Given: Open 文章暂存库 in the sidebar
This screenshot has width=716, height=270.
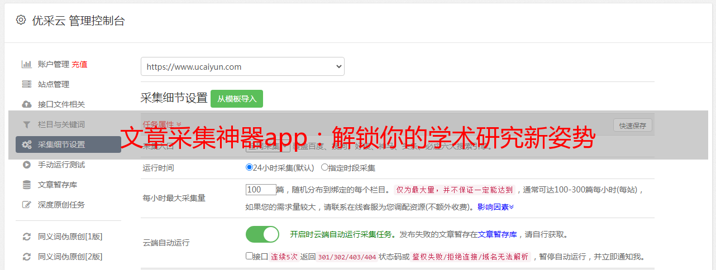Looking at the screenshot, I should point(58,185).
